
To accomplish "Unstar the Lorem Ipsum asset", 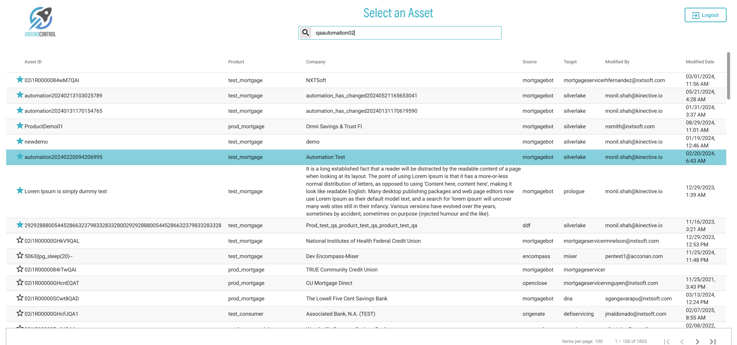I will (20, 190).
